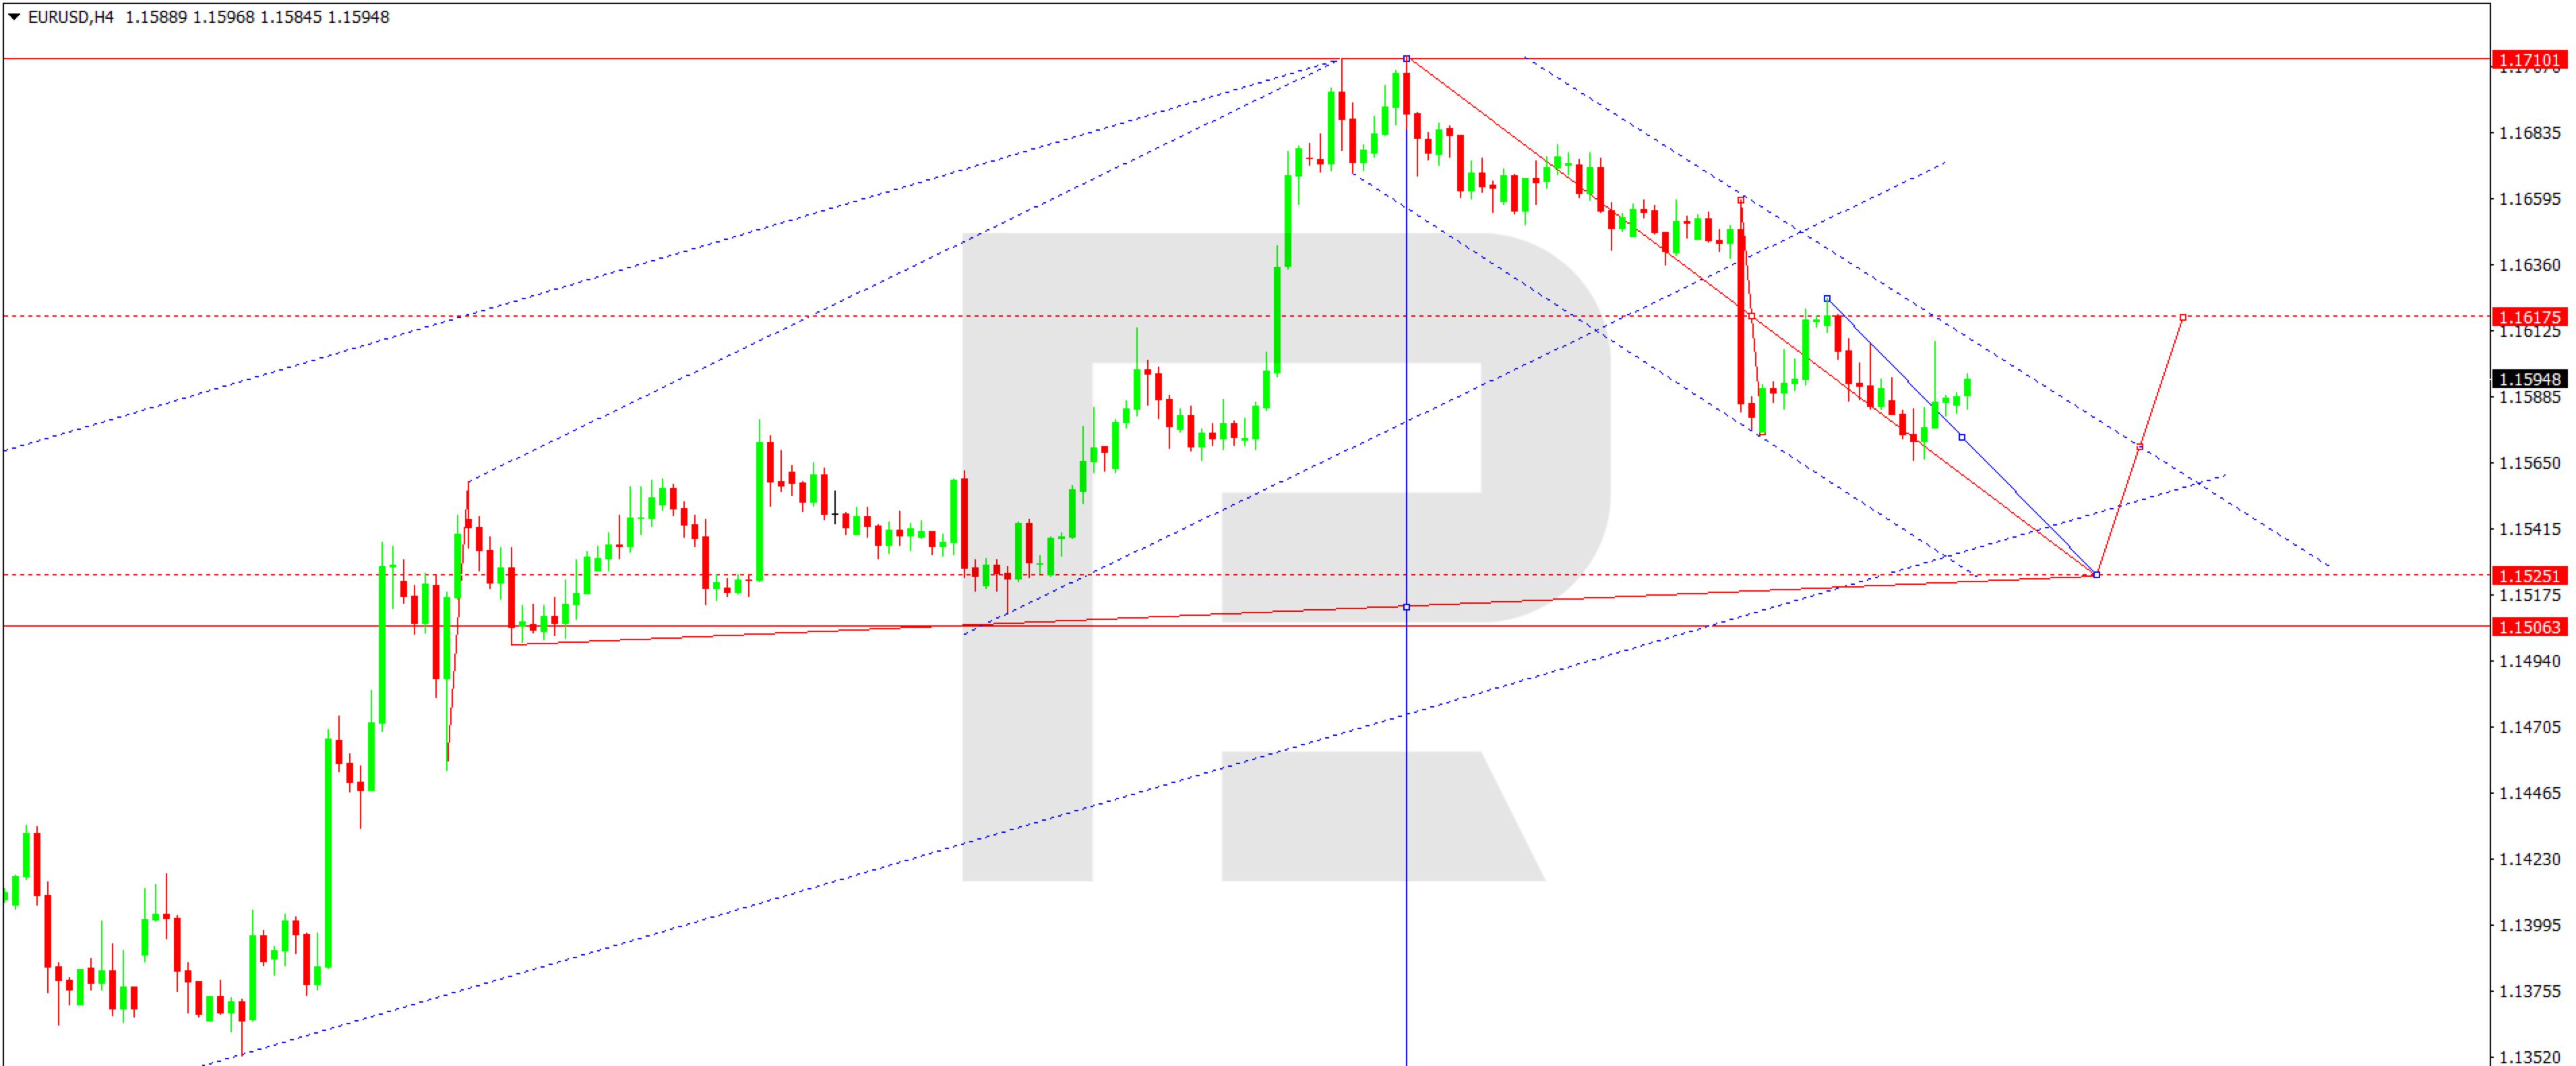The width and height of the screenshot is (2576, 1066).
Task: Grab the top anchor of the blue vertical line
Action: 1406,59
